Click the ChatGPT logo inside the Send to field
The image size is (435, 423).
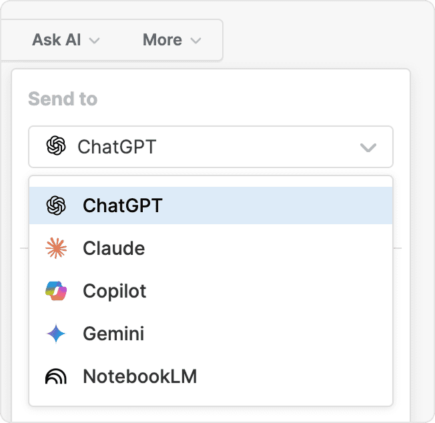click(56, 146)
